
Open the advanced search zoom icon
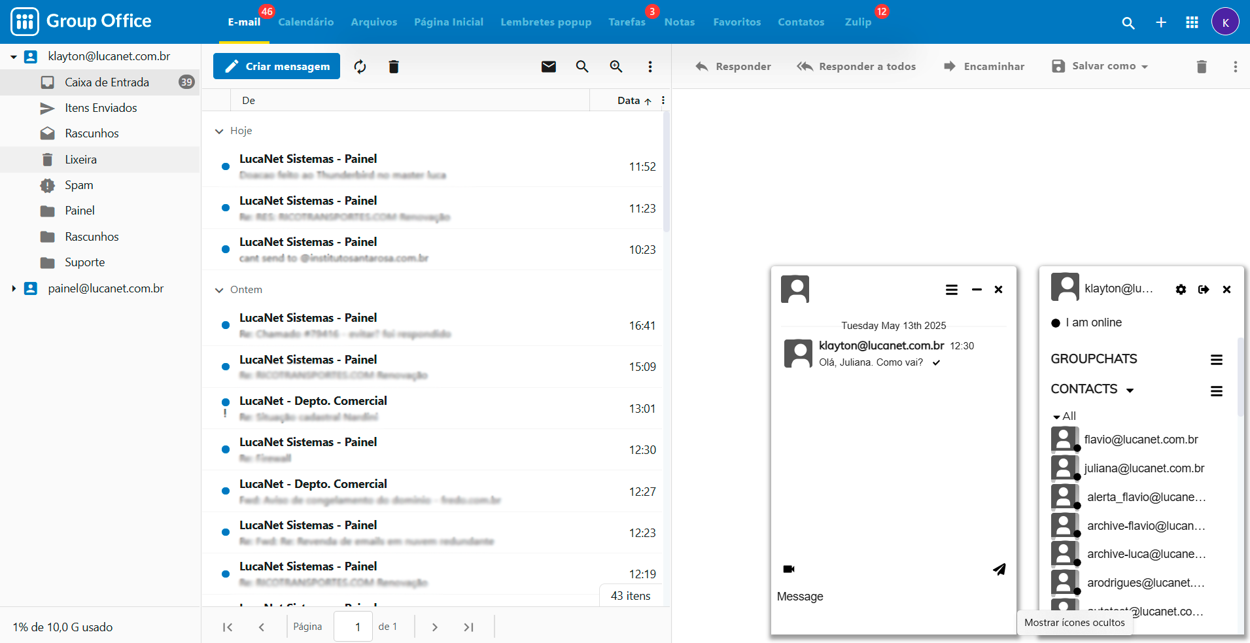(616, 67)
